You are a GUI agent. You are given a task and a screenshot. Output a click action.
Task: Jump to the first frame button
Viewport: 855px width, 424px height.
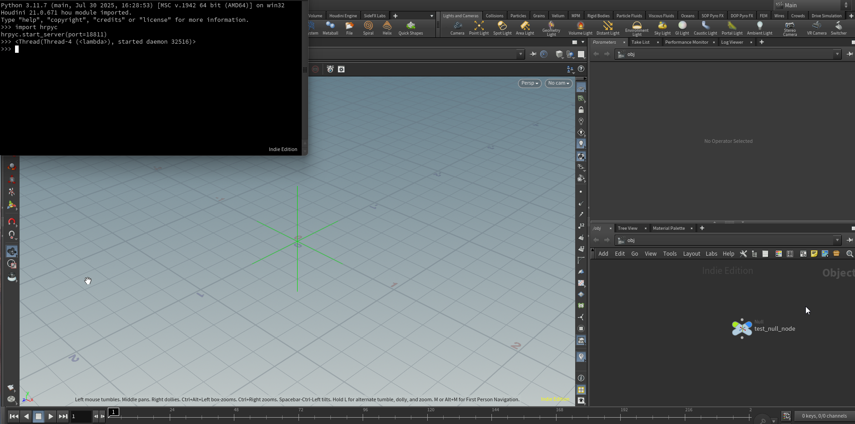pos(14,416)
